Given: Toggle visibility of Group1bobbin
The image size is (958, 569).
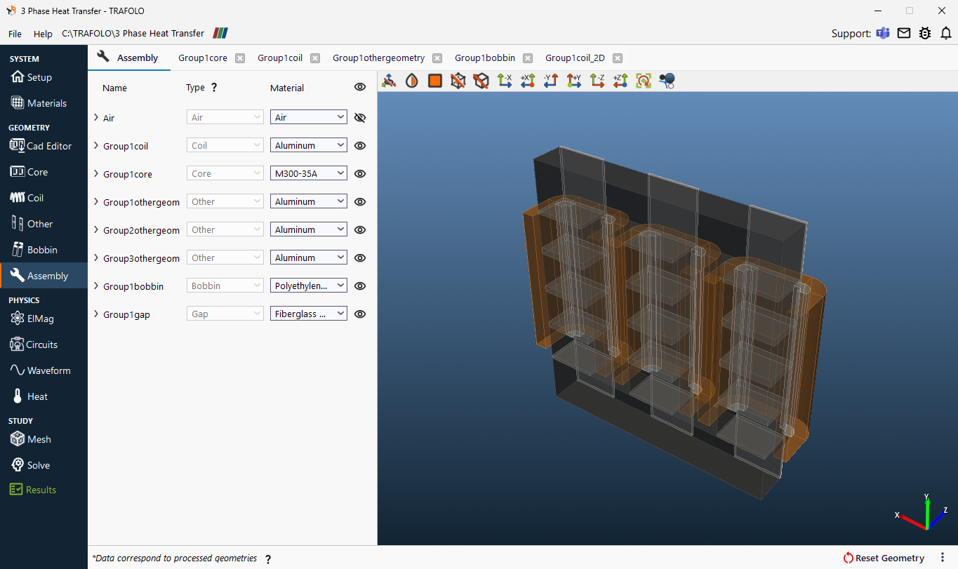Looking at the screenshot, I should [360, 286].
